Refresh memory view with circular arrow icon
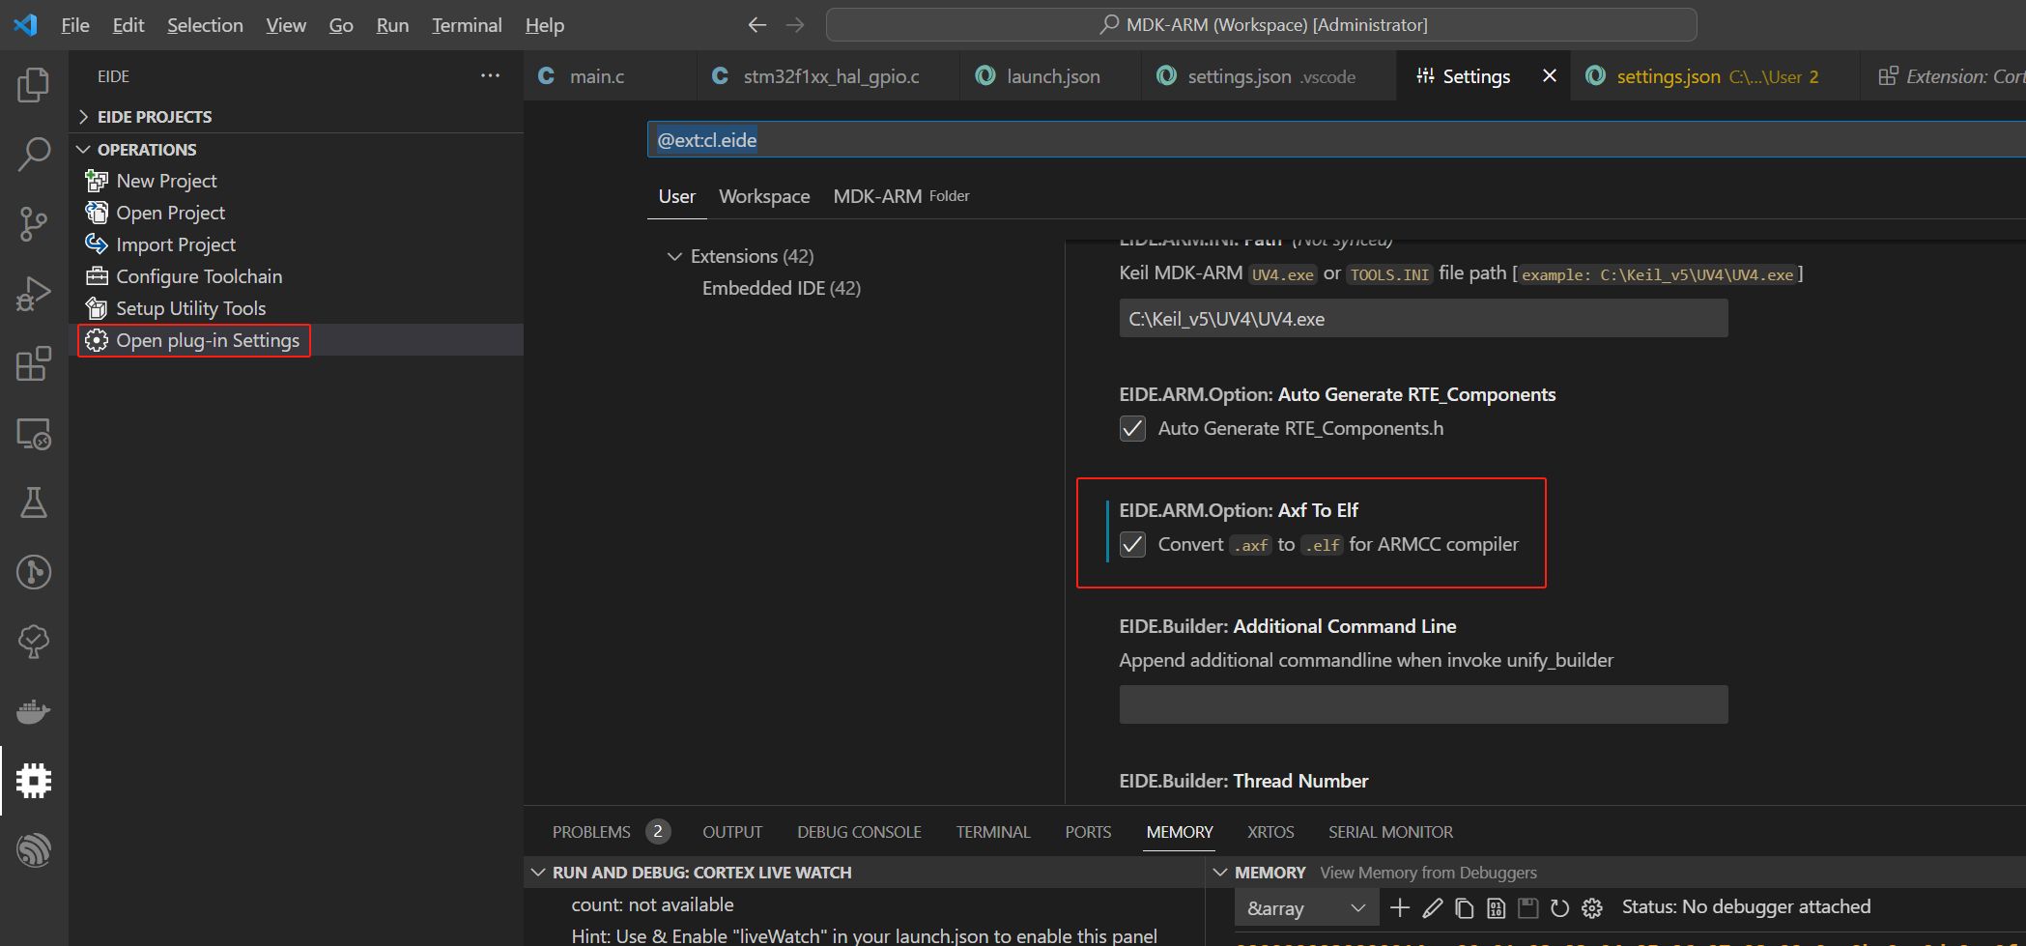This screenshot has width=2026, height=946. [1559, 907]
